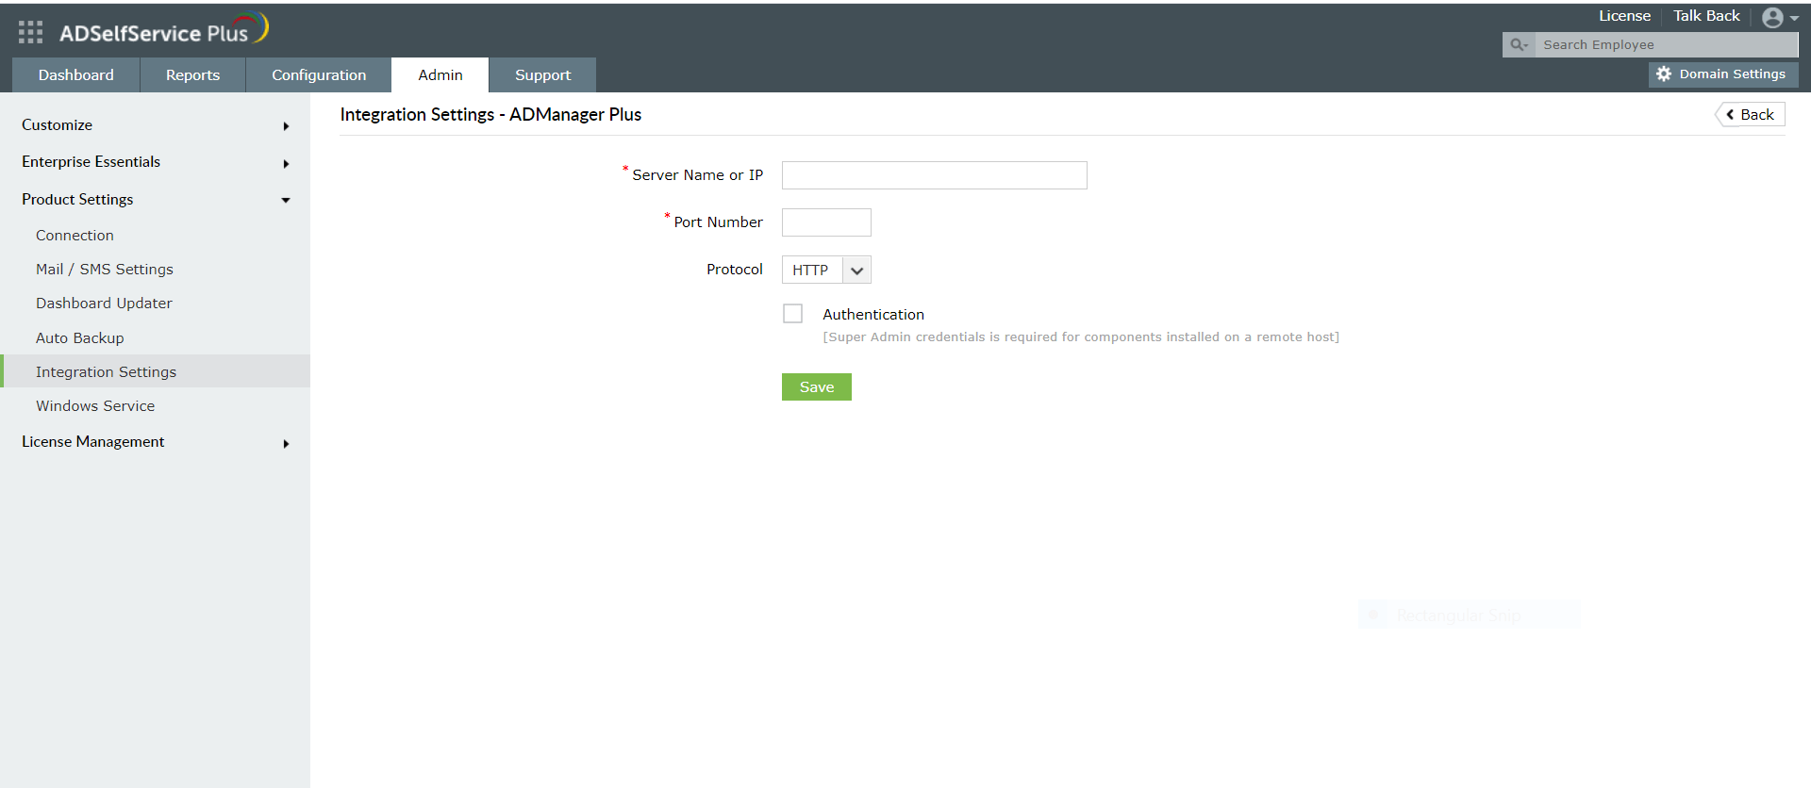The height and width of the screenshot is (788, 1811).
Task: Open the Protocol HTTP dropdown
Action: [826, 270]
